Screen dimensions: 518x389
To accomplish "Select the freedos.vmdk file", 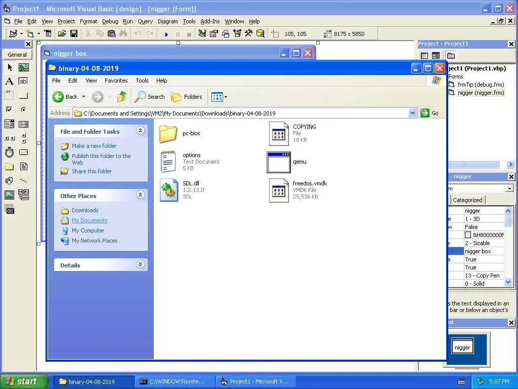I will [x=298, y=190].
